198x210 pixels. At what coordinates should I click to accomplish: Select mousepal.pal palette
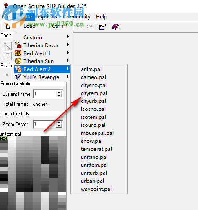point(99,133)
